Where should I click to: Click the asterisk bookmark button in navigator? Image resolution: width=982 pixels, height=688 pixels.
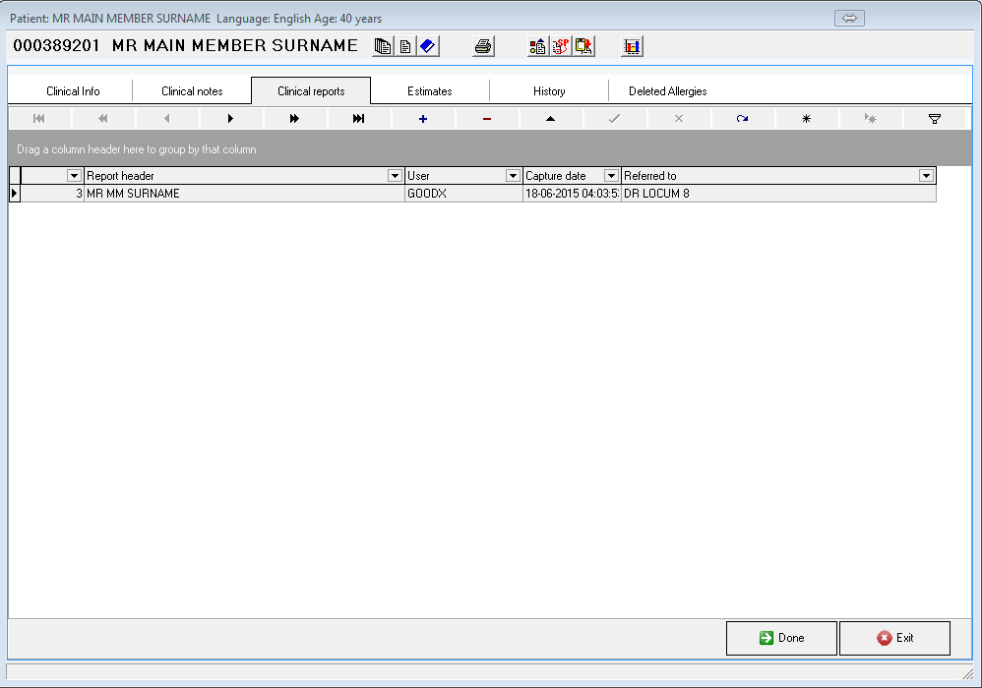click(x=806, y=119)
